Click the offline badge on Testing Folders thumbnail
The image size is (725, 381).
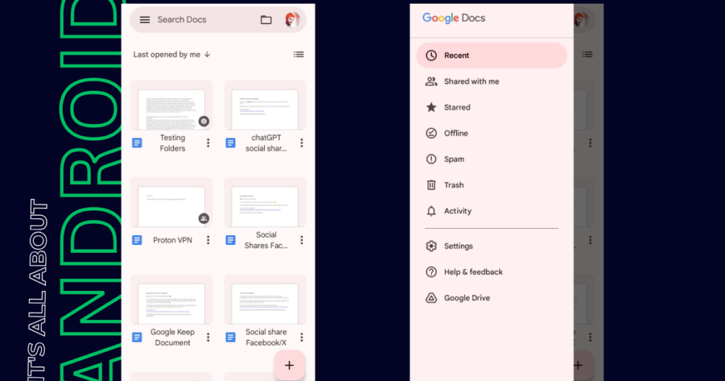tap(204, 121)
